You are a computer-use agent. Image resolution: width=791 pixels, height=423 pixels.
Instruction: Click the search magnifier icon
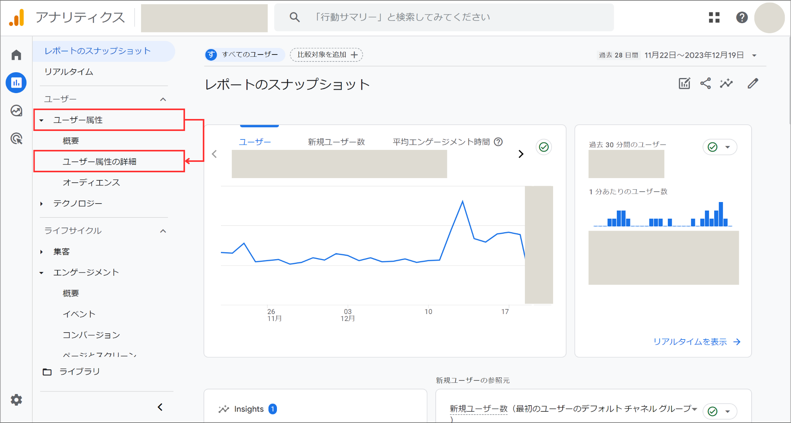(294, 17)
